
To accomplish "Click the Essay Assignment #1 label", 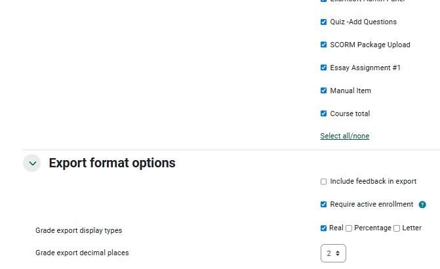I will [365, 68].
